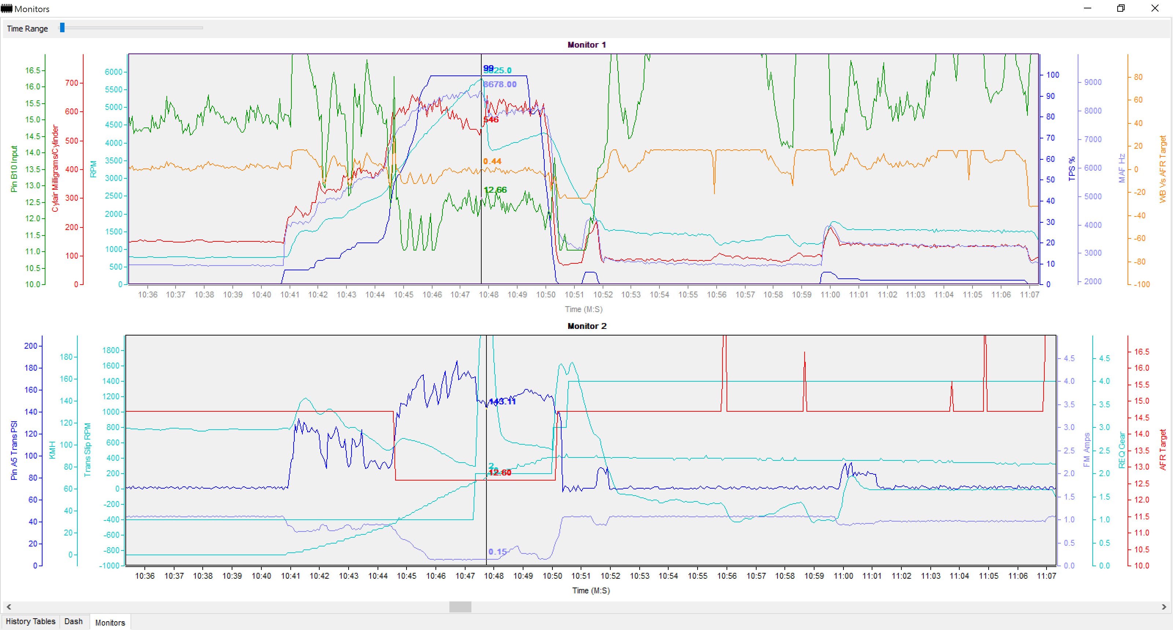Click the horizontal scrollbar thumb

(460, 607)
